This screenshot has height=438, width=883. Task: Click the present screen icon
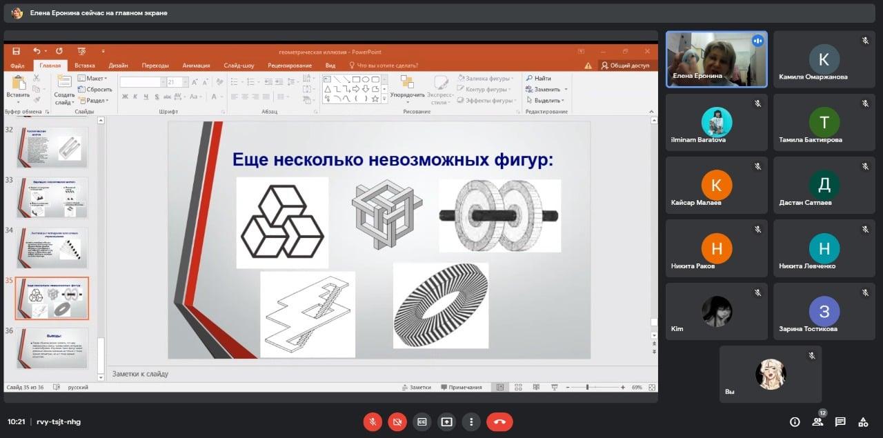point(446,421)
